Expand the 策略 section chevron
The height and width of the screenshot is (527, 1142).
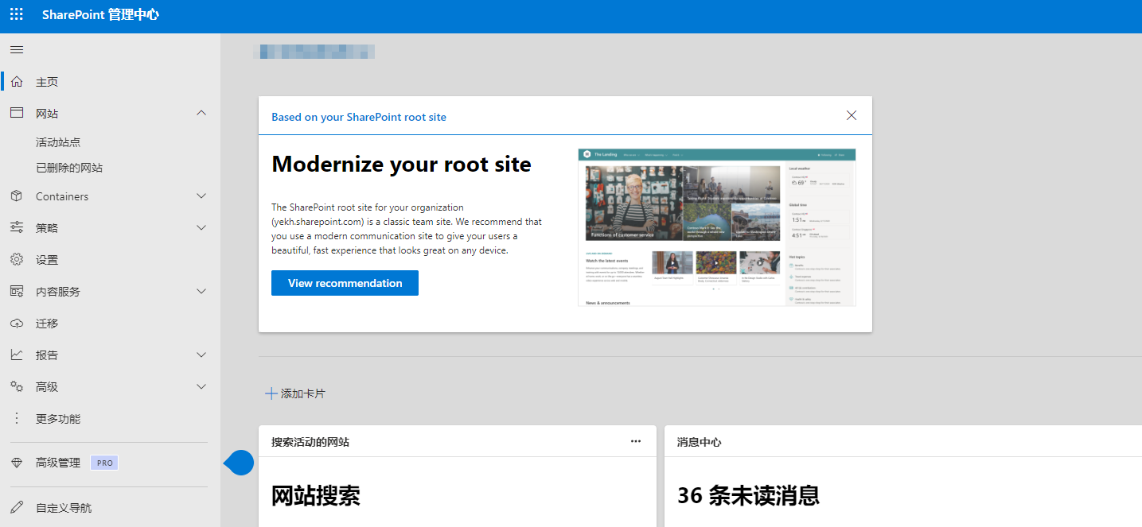click(201, 228)
